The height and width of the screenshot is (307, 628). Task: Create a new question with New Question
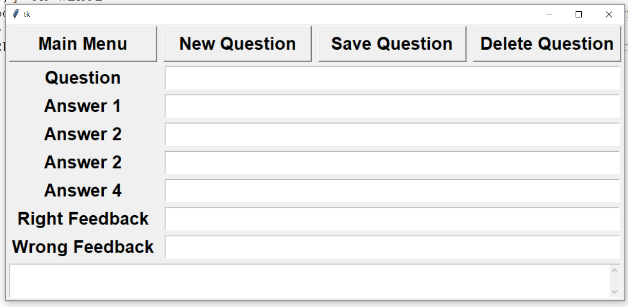click(237, 44)
